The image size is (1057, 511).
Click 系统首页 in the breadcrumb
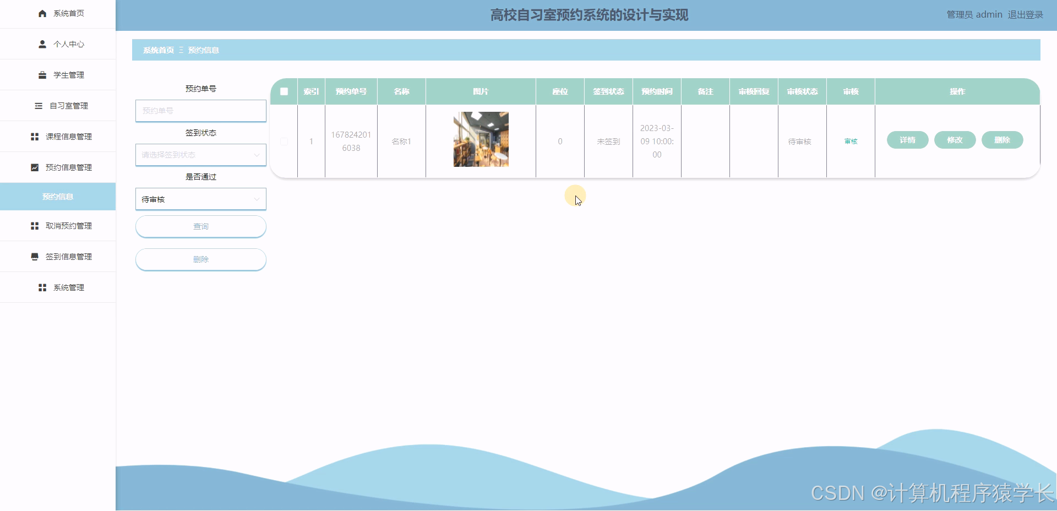click(159, 50)
